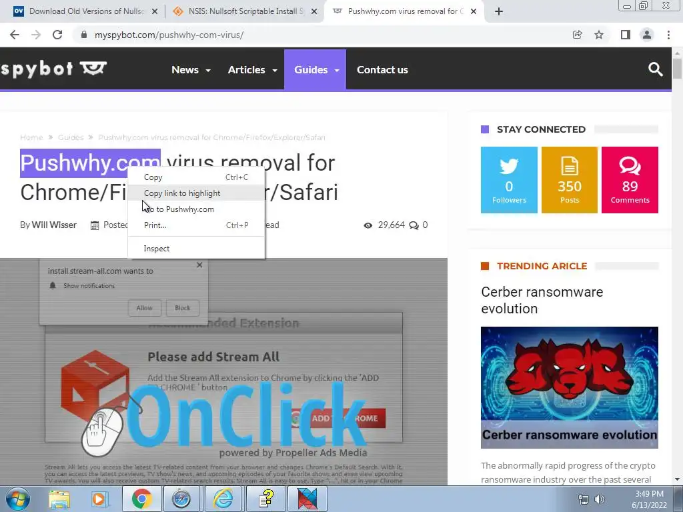The height and width of the screenshot is (512, 683).
Task: Click the comment bubble icon near the 0 count
Action: tap(414, 225)
